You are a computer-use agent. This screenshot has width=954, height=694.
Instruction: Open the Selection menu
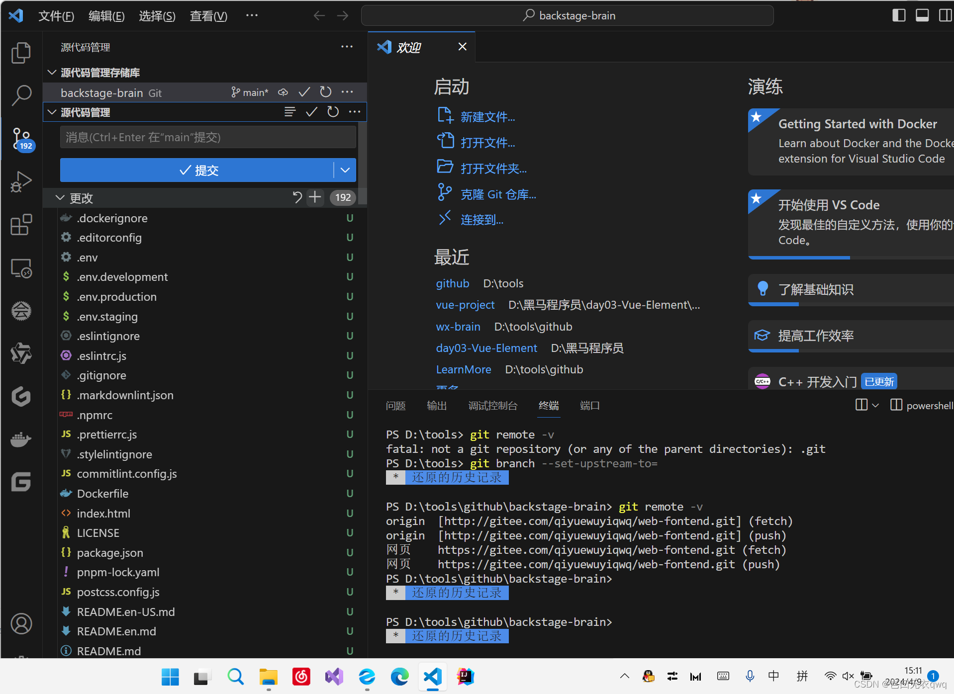(157, 16)
